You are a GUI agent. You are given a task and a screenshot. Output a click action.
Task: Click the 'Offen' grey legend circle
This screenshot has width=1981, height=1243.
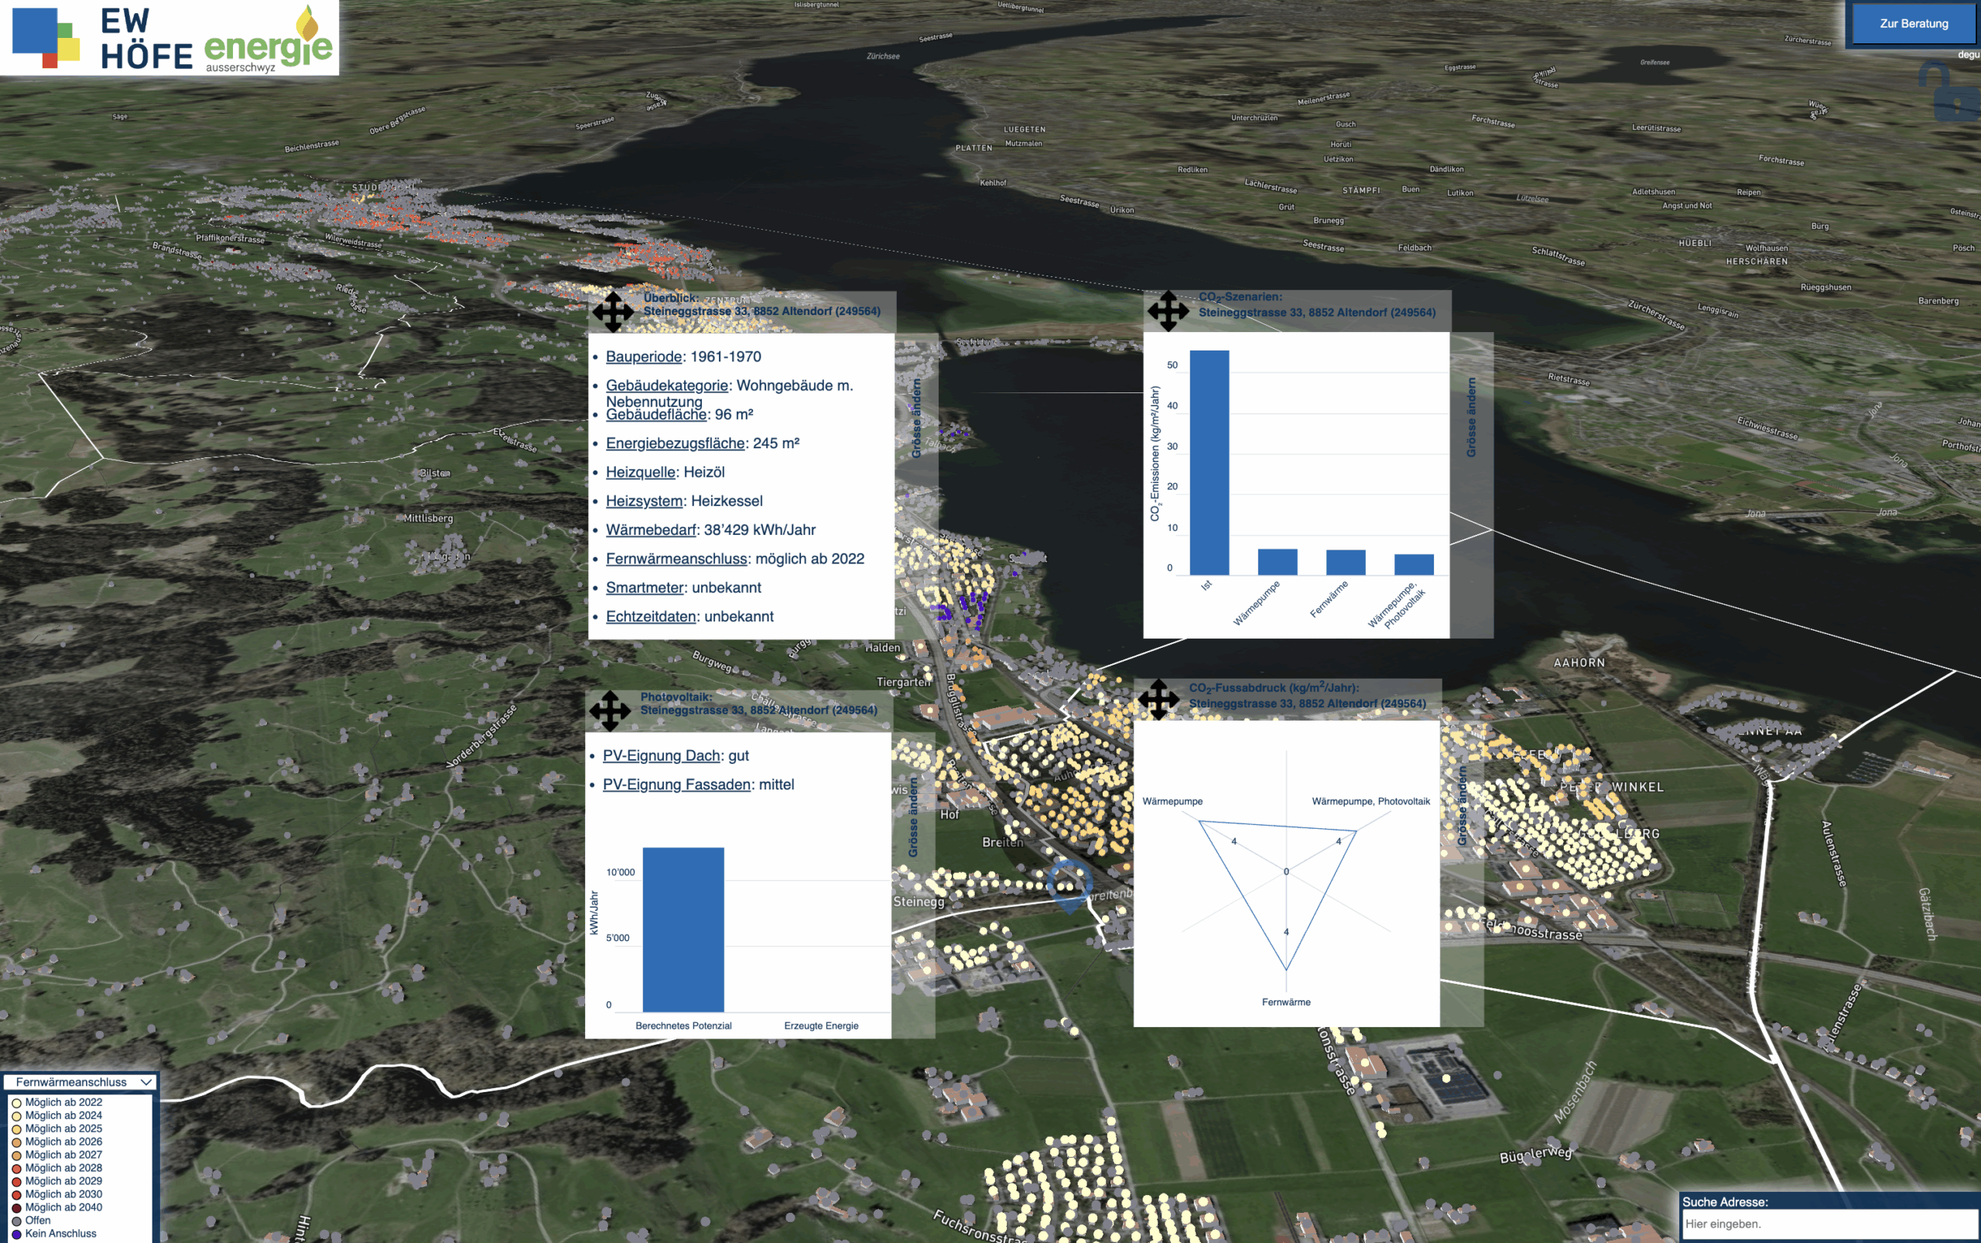tap(16, 1221)
